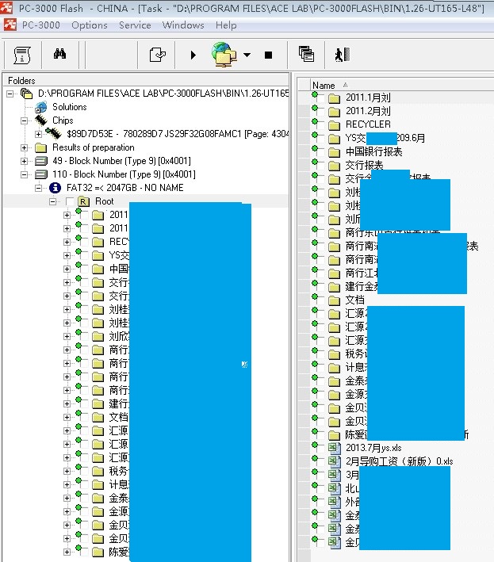The width and height of the screenshot is (494, 562).
Task: Click the networked computers globe icon
Action: [x=223, y=55]
